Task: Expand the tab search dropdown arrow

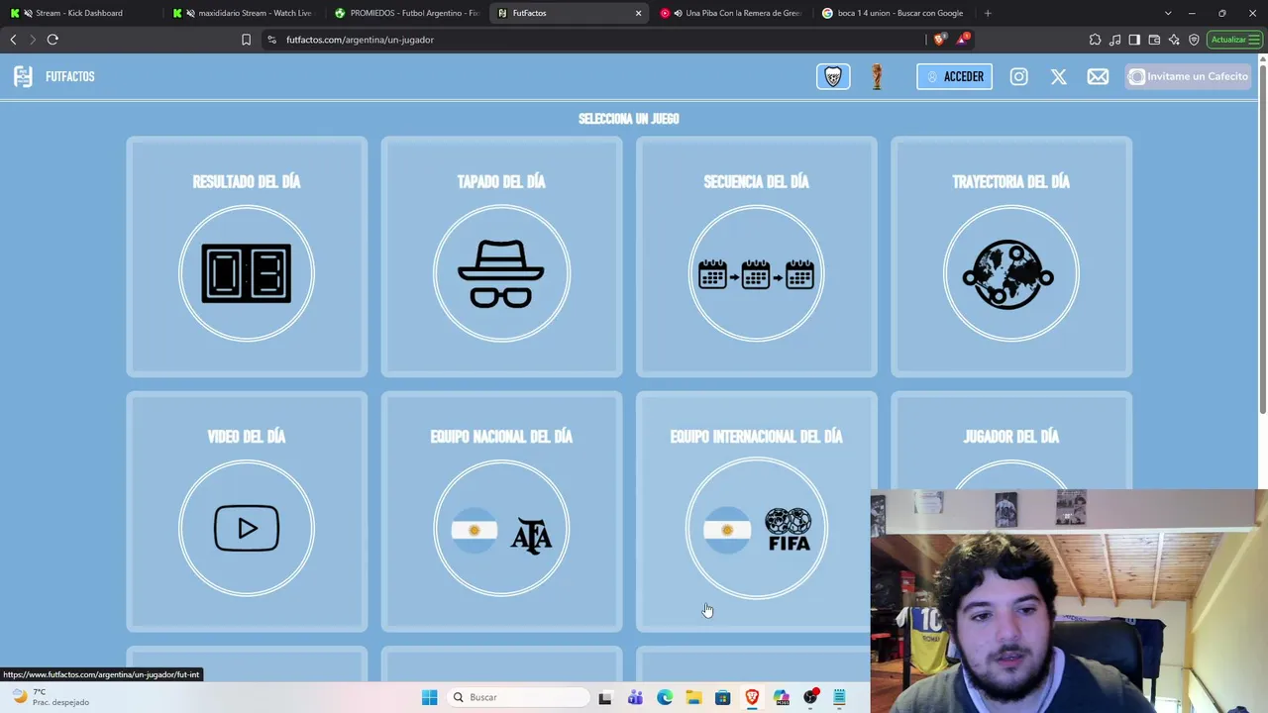Action: (x=1168, y=13)
